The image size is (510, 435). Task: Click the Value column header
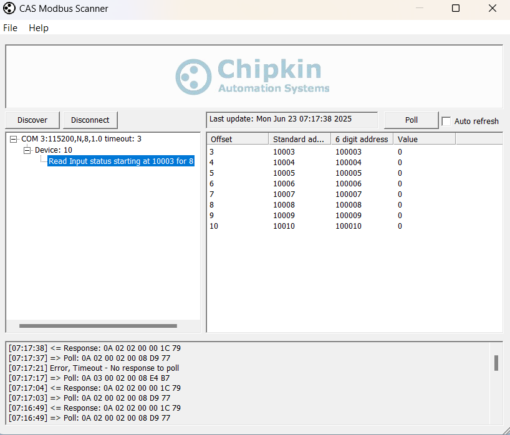coord(425,139)
